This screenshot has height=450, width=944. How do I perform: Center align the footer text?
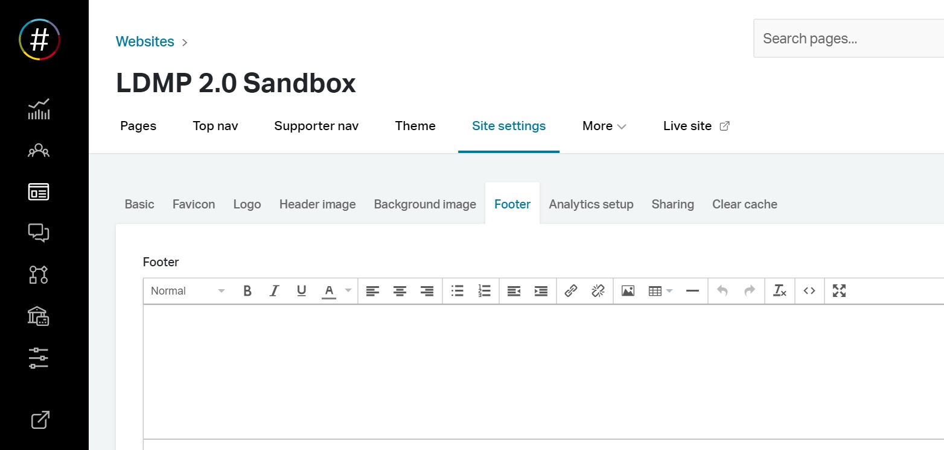(x=400, y=291)
